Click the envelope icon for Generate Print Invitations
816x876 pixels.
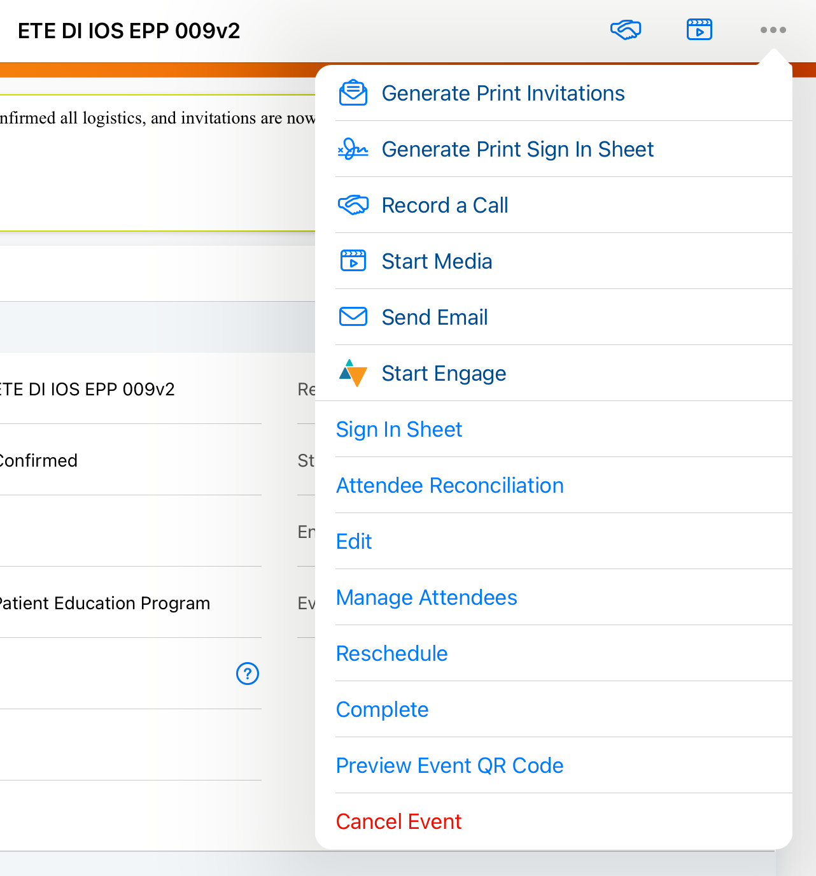pos(353,93)
